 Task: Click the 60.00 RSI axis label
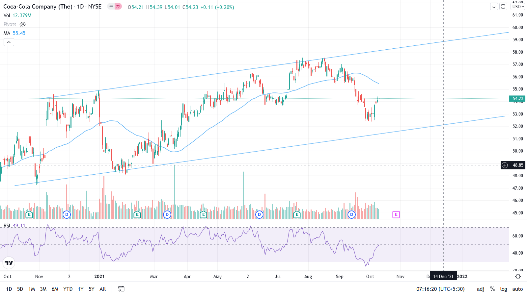518,236
